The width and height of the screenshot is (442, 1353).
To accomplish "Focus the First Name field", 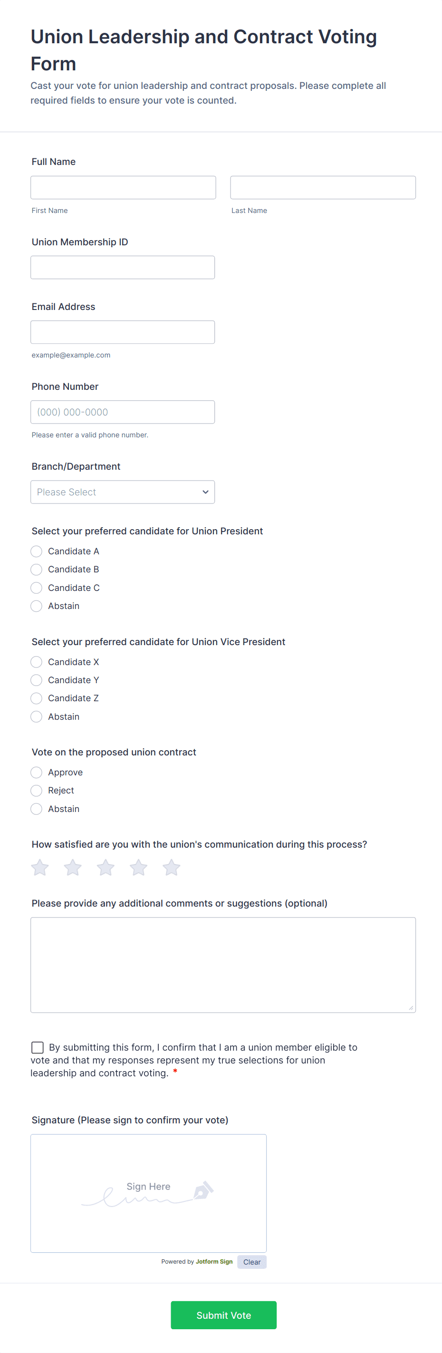I will 123,187.
